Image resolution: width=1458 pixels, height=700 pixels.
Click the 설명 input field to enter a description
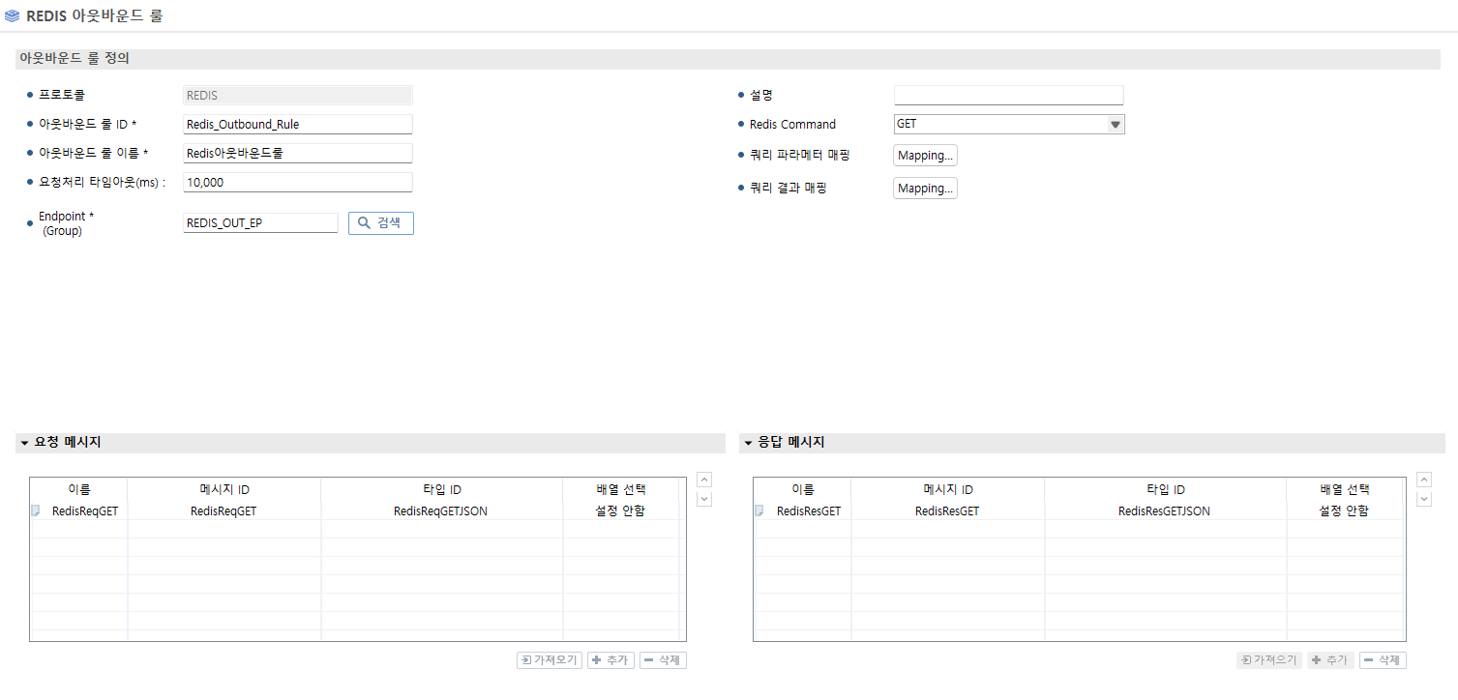point(1008,95)
